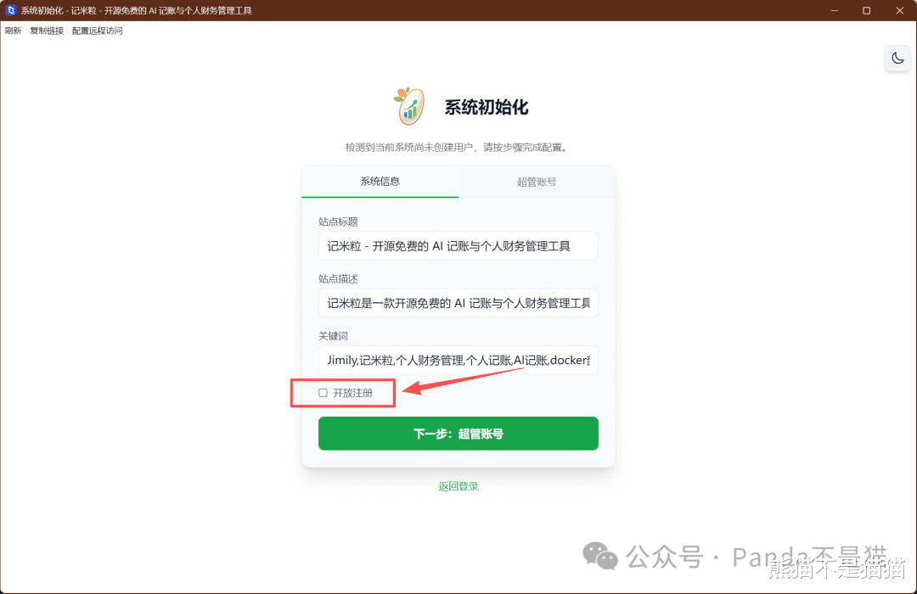Select 复制链接 menu item
This screenshot has width=917, height=594.
47,31
